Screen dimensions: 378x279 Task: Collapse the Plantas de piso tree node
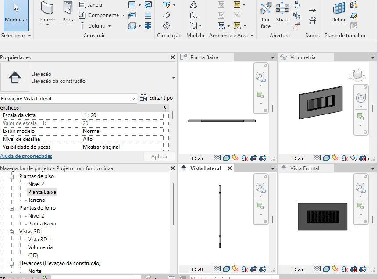[x=11, y=177]
